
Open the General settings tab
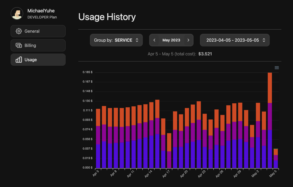coord(38,31)
